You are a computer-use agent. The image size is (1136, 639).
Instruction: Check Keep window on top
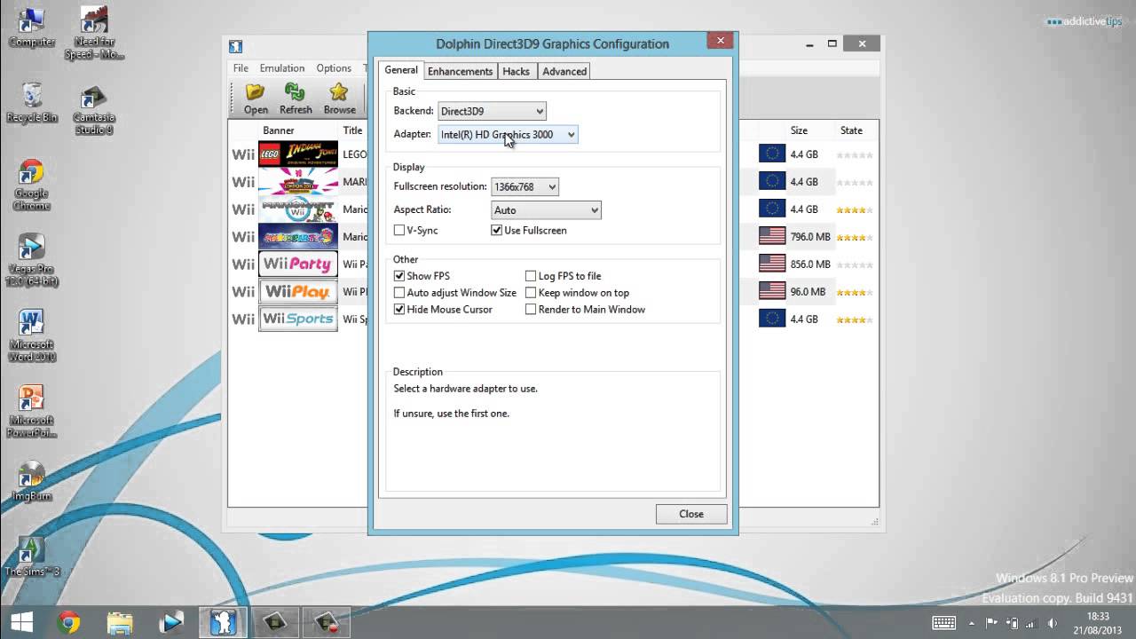click(531, 293)
